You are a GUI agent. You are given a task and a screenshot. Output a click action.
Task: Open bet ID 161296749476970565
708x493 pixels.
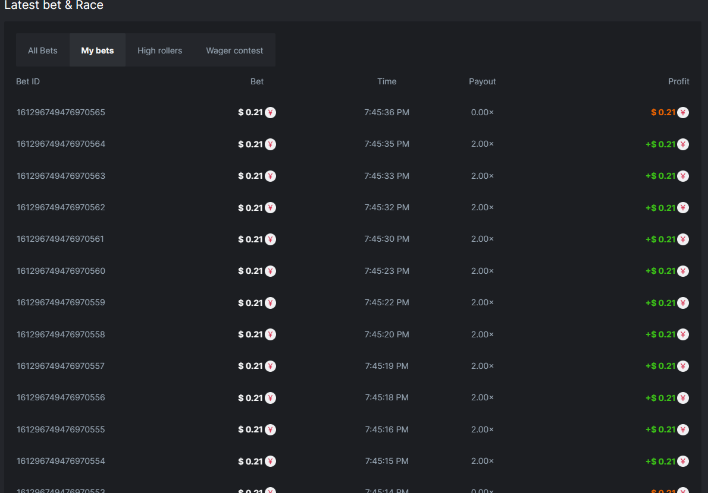(x=61, y=112)
